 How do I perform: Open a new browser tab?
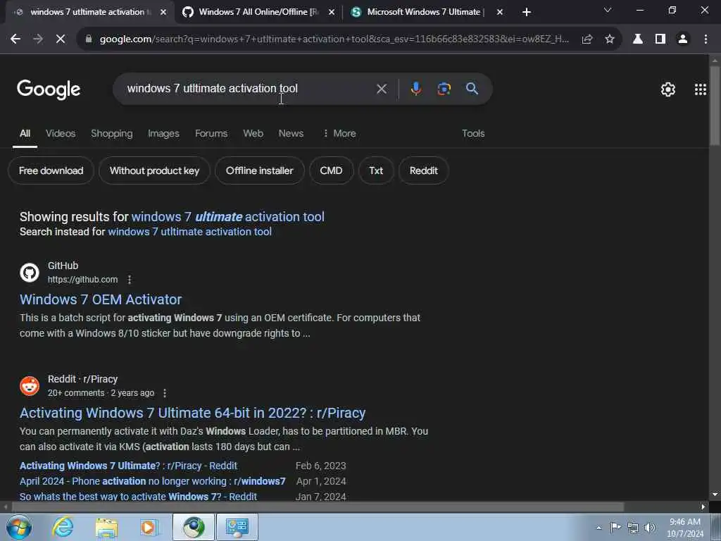pos(527,12)
